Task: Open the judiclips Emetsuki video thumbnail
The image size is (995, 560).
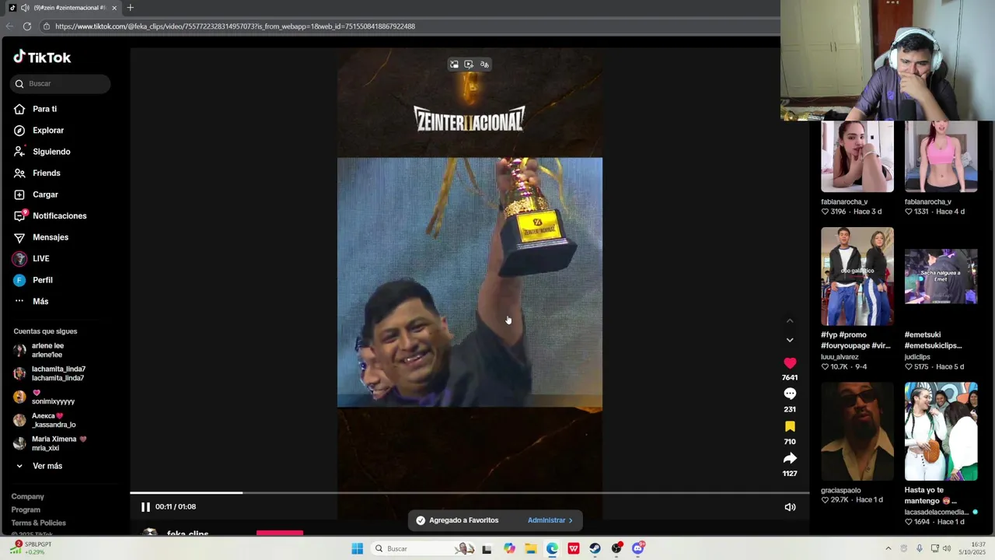Action: tap(941, 276)
